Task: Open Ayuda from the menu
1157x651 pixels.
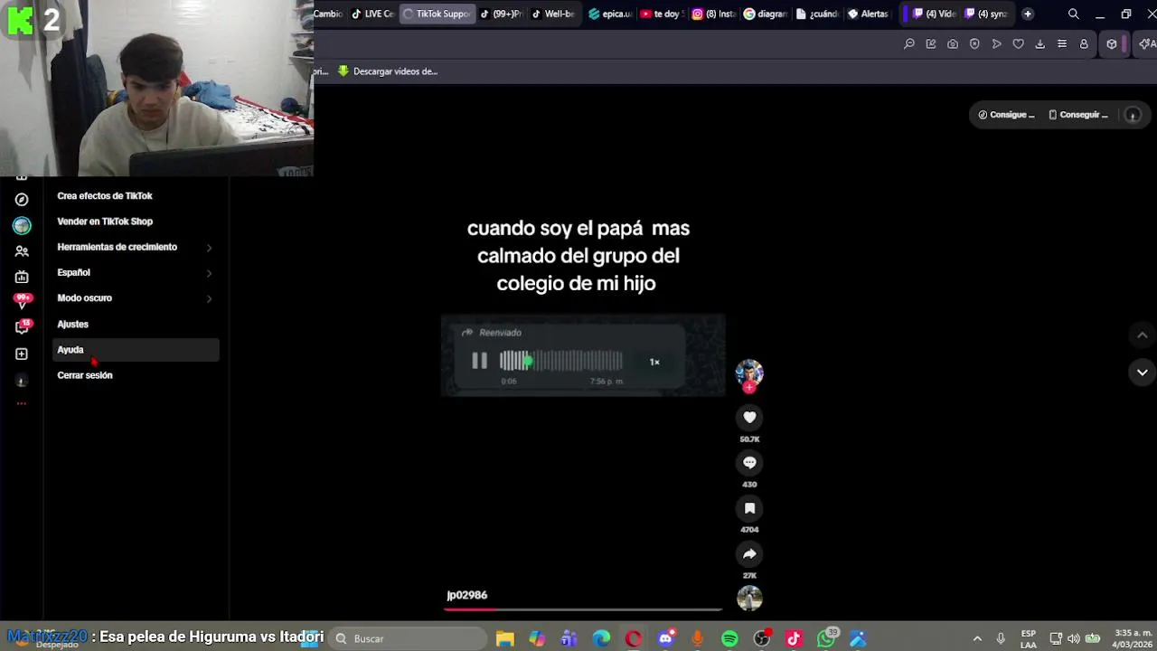Action: click(x=136, y=350)
